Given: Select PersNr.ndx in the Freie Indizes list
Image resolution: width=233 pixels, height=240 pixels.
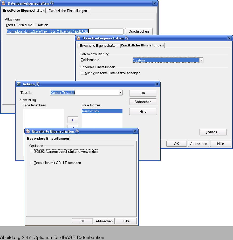Looking at the screenshot, I should click(x=102, y=111).
